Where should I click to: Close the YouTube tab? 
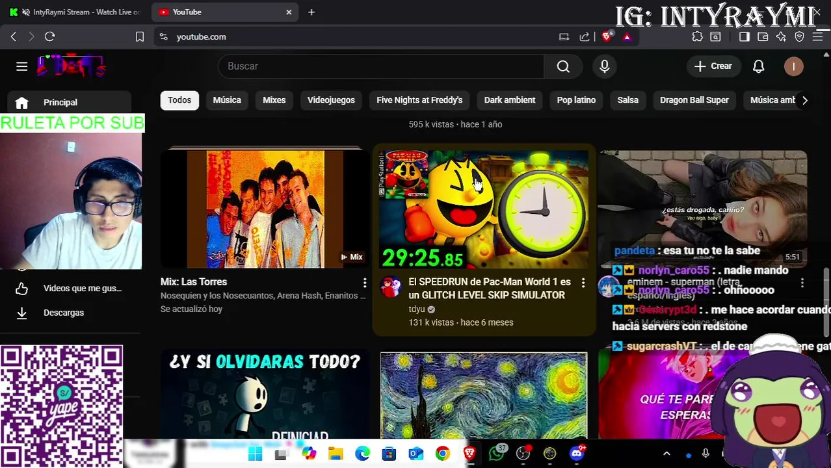coord(289,12)
